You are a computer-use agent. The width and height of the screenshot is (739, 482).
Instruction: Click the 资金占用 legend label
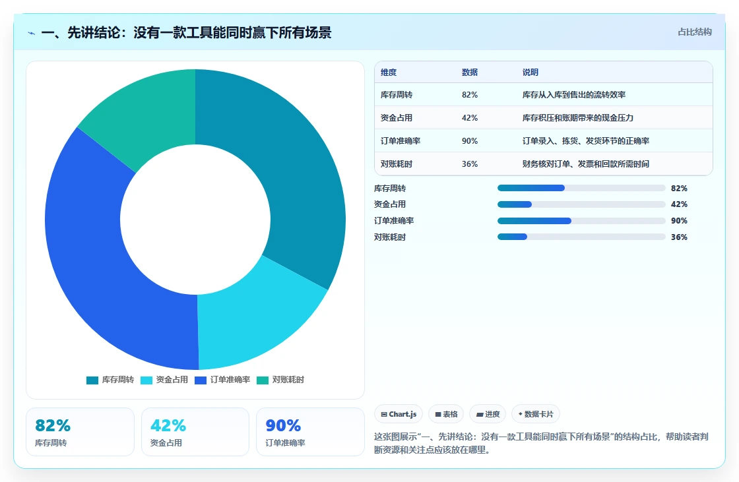(x=172, y=380)
